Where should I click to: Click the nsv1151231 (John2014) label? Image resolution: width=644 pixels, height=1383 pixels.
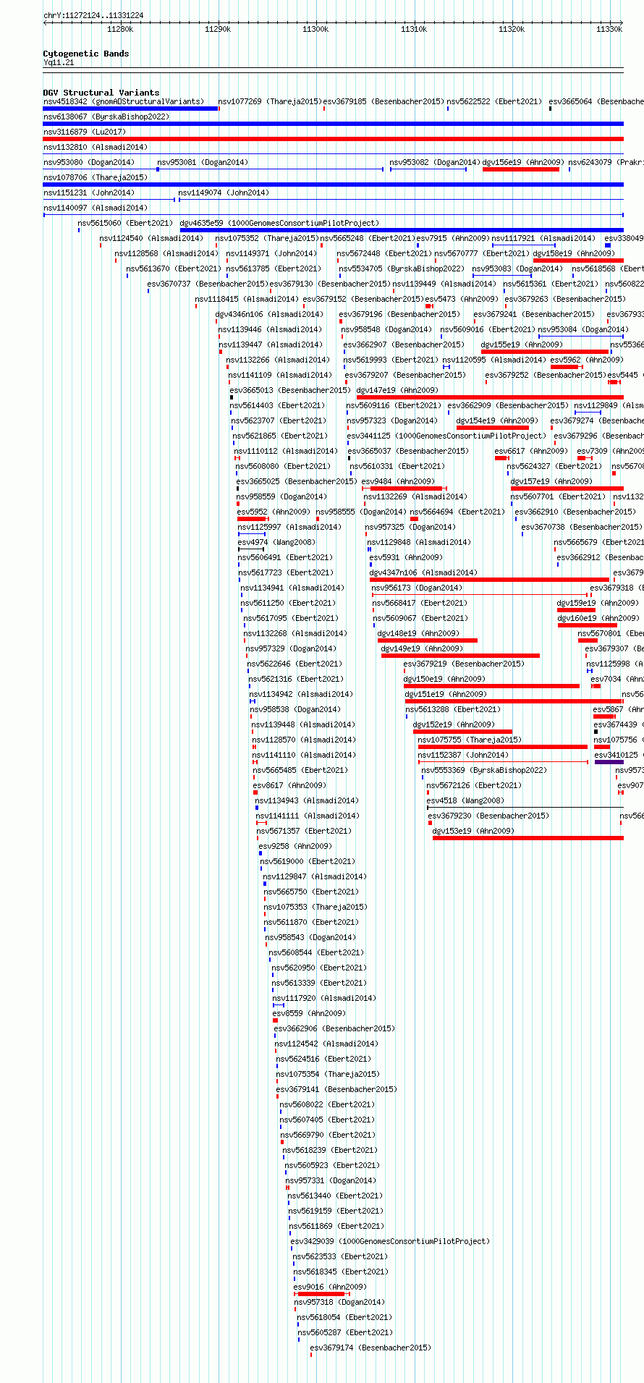click(89, 193)
